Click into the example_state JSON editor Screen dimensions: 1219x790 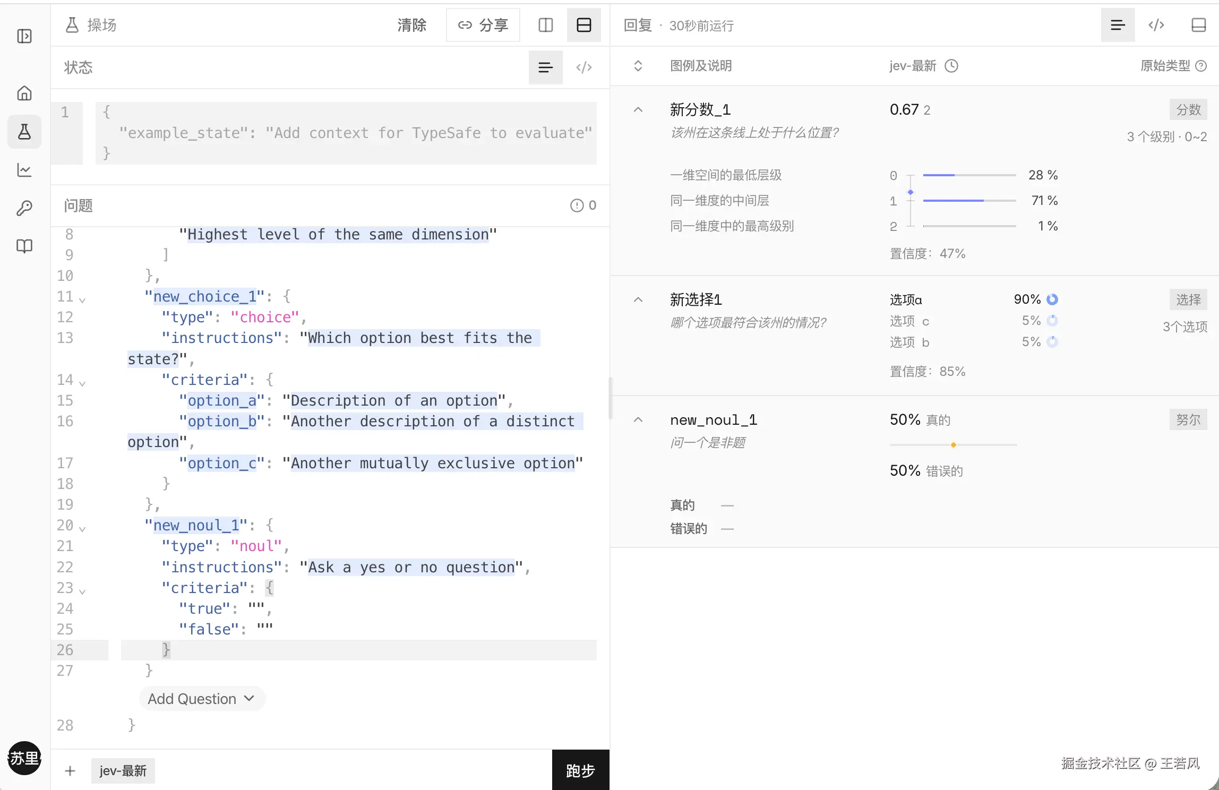click(346, 133)
